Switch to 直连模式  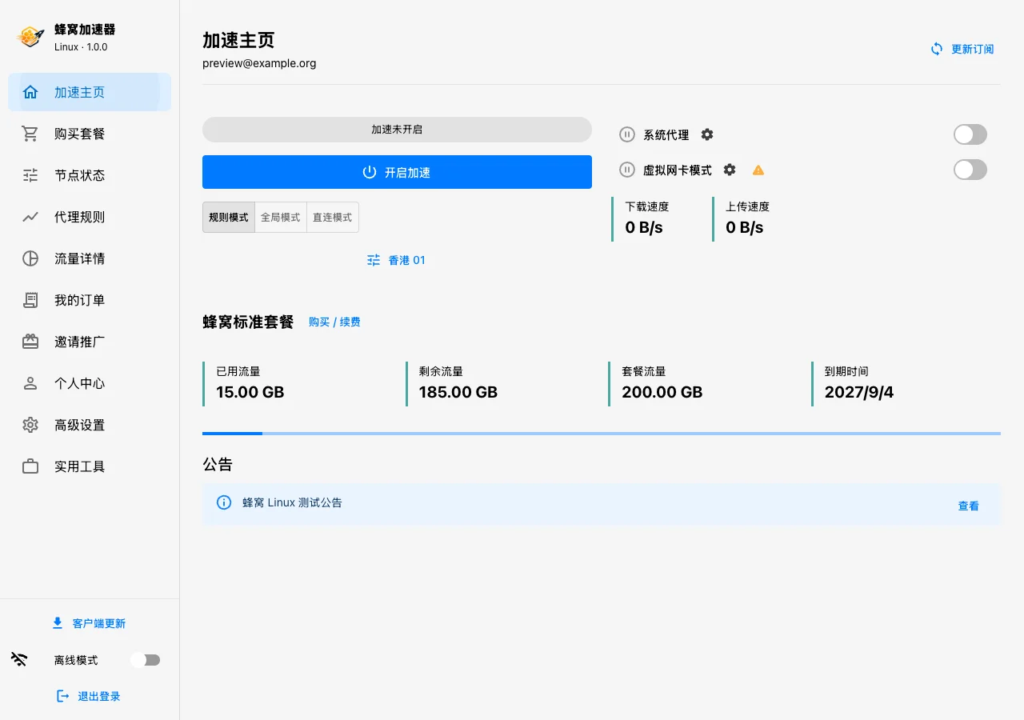(x=333, y=217)
